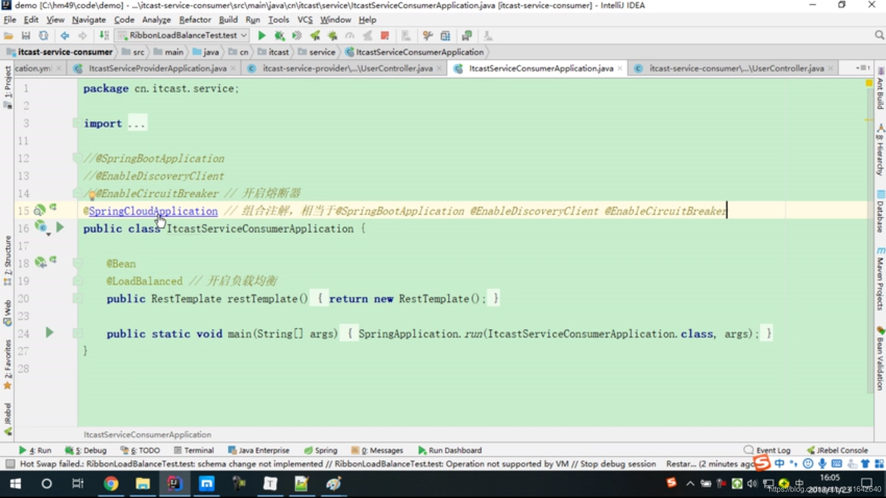Open Search Everywhere magnifier icon

tap(879, 36)
